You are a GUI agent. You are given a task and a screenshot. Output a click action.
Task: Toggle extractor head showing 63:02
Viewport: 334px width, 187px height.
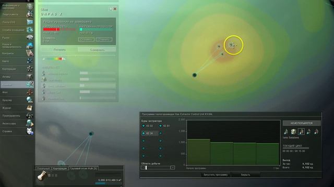coord(144,126)
